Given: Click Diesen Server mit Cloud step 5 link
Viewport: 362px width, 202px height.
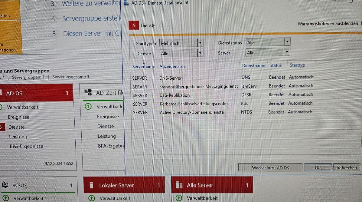Looking at the screenshot, I should [92, 33].
